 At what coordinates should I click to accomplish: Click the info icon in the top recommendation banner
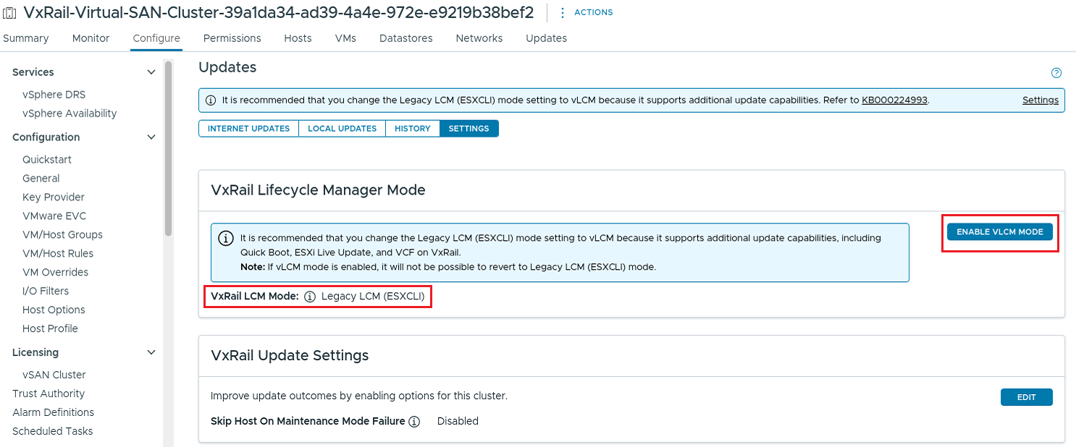pos(210,100)
